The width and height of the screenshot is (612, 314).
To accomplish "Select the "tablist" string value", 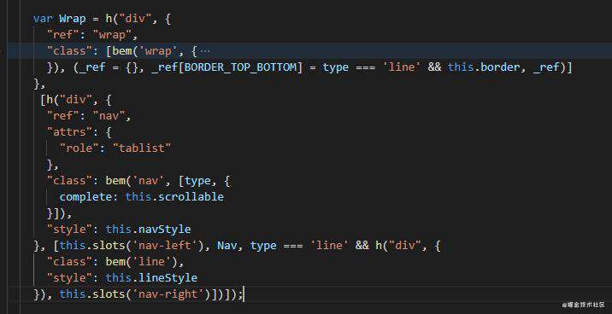I will tap(142, 148).
